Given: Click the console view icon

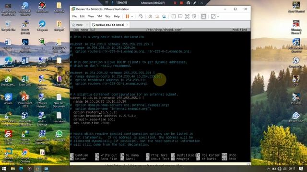Looking at the screenshot, I should point(203,16).
